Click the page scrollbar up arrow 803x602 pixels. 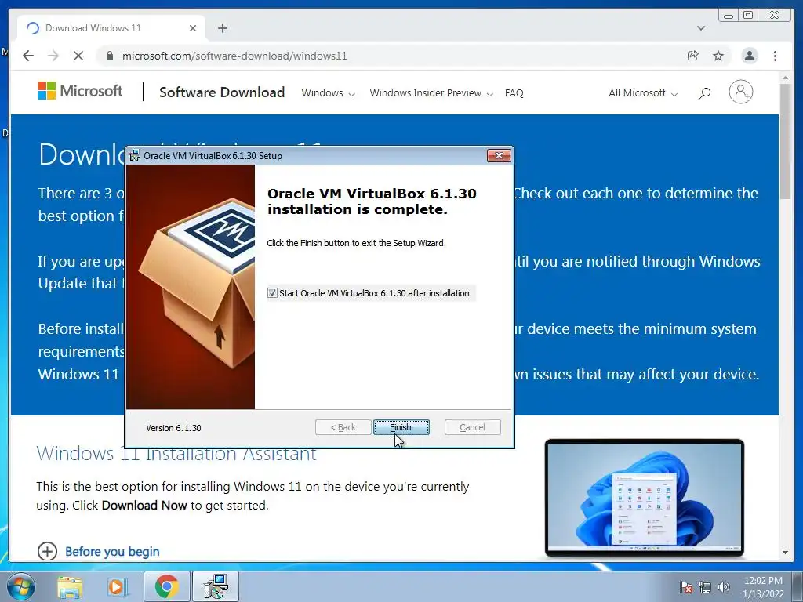pos(785,78)
